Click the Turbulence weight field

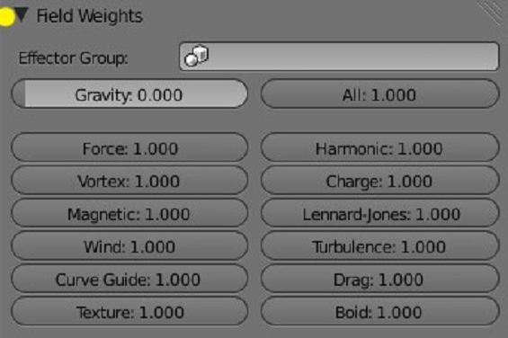click(379, 246)
